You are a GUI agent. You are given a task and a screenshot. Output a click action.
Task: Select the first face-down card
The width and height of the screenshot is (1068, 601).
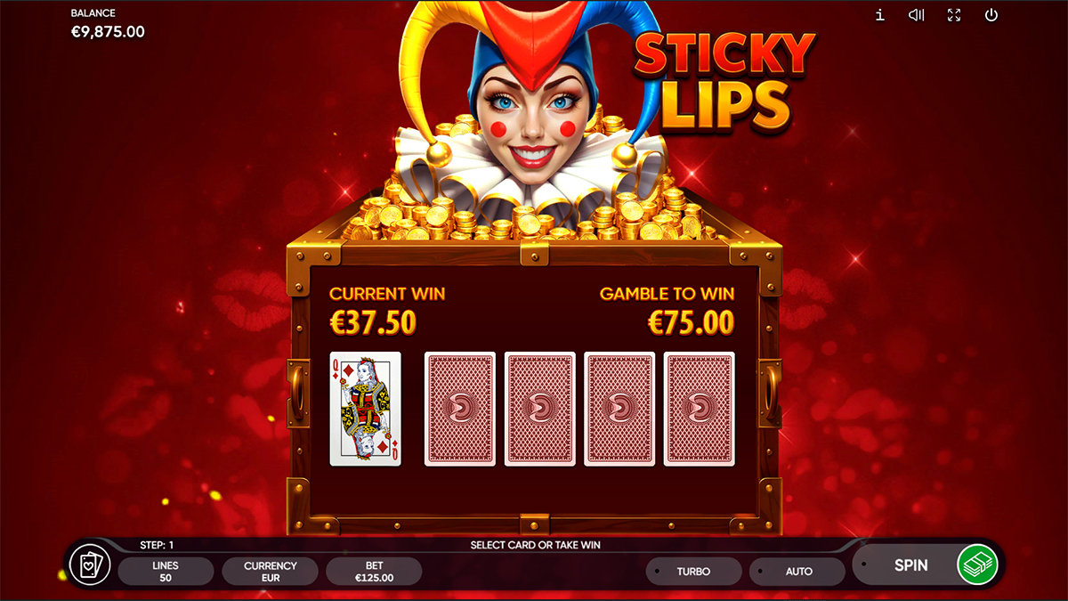[x=460, y=409]
